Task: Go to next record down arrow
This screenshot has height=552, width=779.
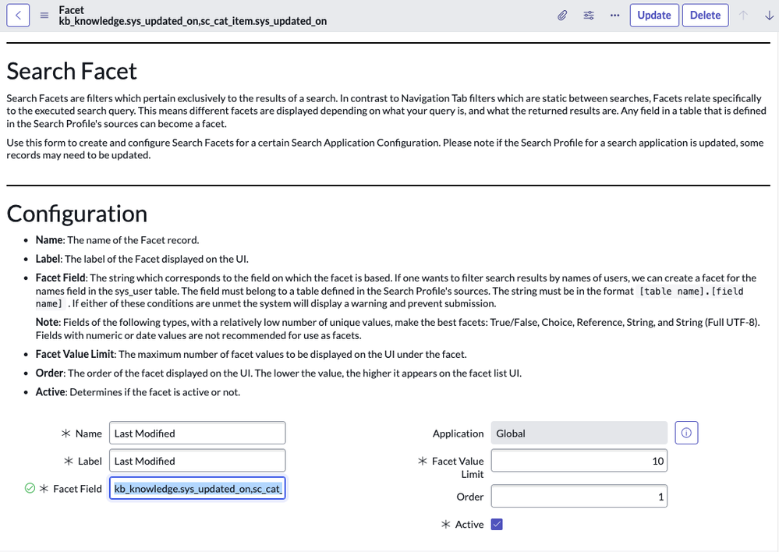Action: (x=769, y=16)
